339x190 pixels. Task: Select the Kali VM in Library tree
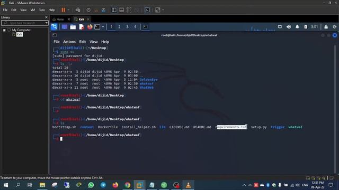pyautogui.click(x=19, y=34)
